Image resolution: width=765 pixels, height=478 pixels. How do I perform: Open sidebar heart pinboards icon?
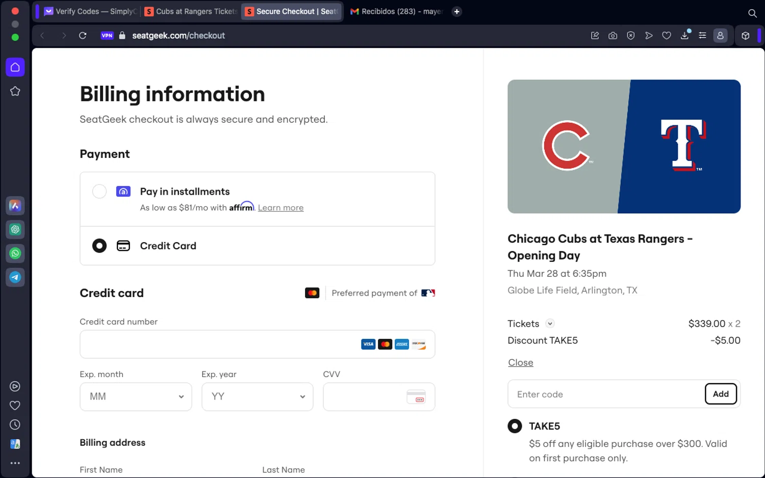(x=15, y=406)
